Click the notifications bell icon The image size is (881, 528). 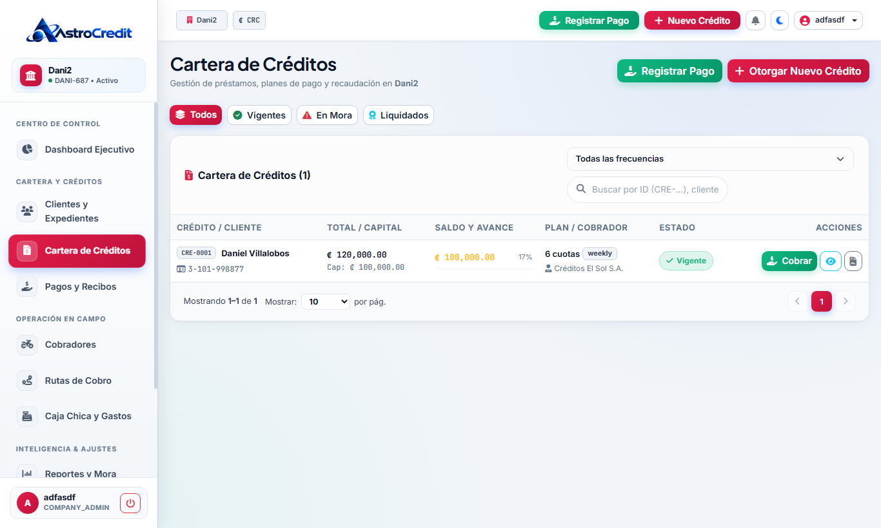(x=755, y=21)
